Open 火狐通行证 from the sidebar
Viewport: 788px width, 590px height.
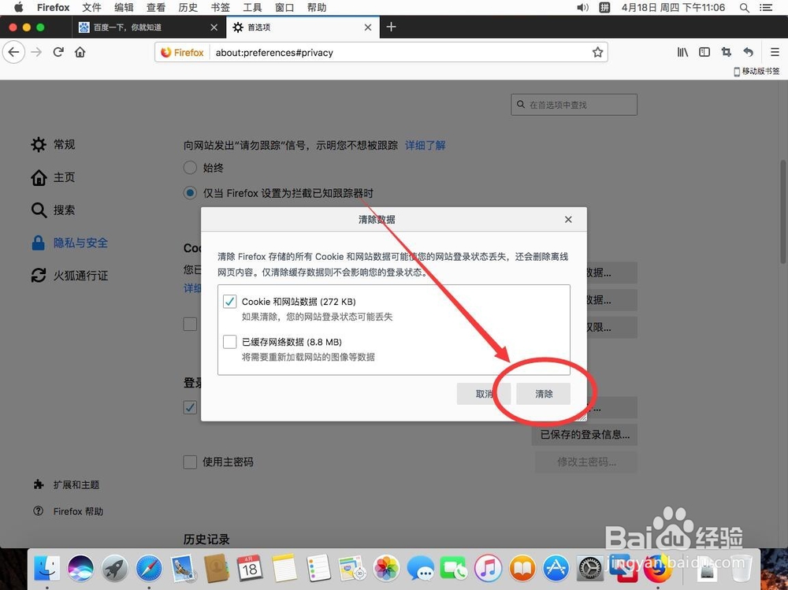38,275
